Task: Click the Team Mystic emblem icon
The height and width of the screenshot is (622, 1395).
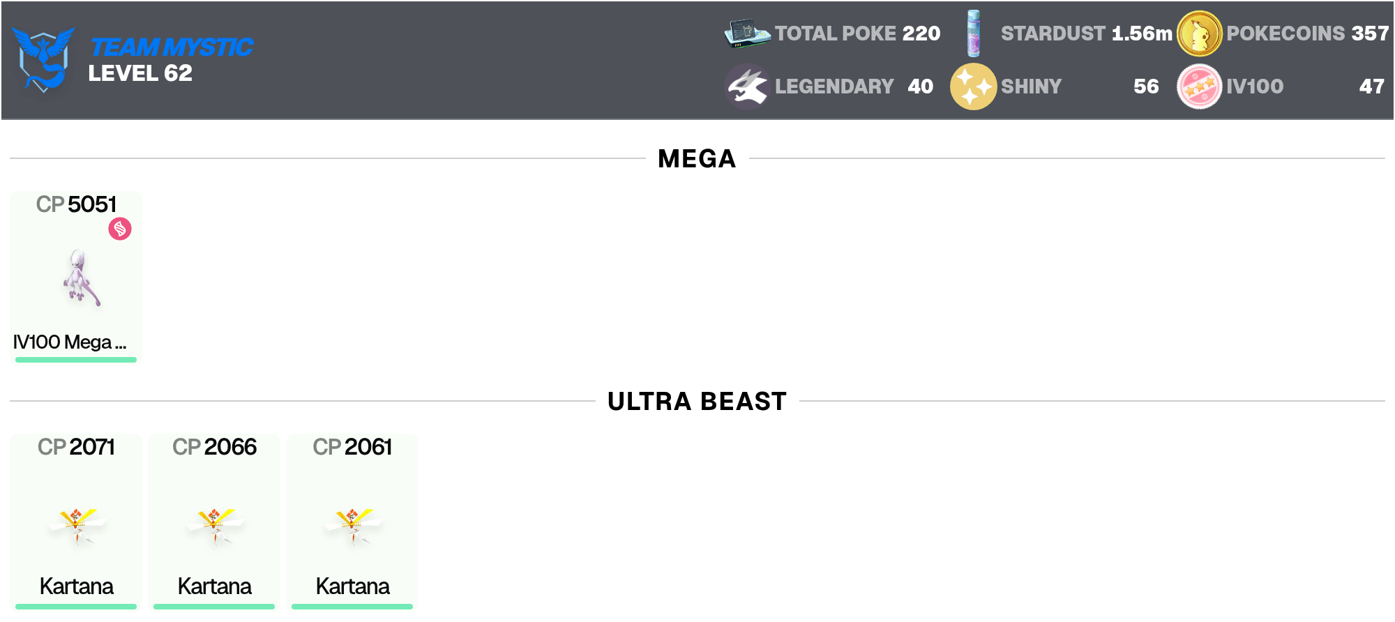Action: (44, 59)
